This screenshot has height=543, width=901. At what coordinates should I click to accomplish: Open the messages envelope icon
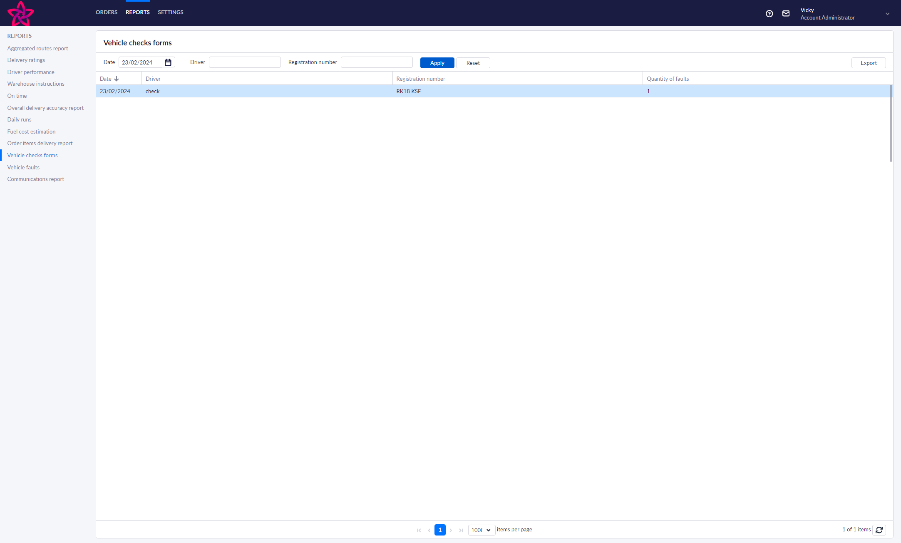click(786, 14)
